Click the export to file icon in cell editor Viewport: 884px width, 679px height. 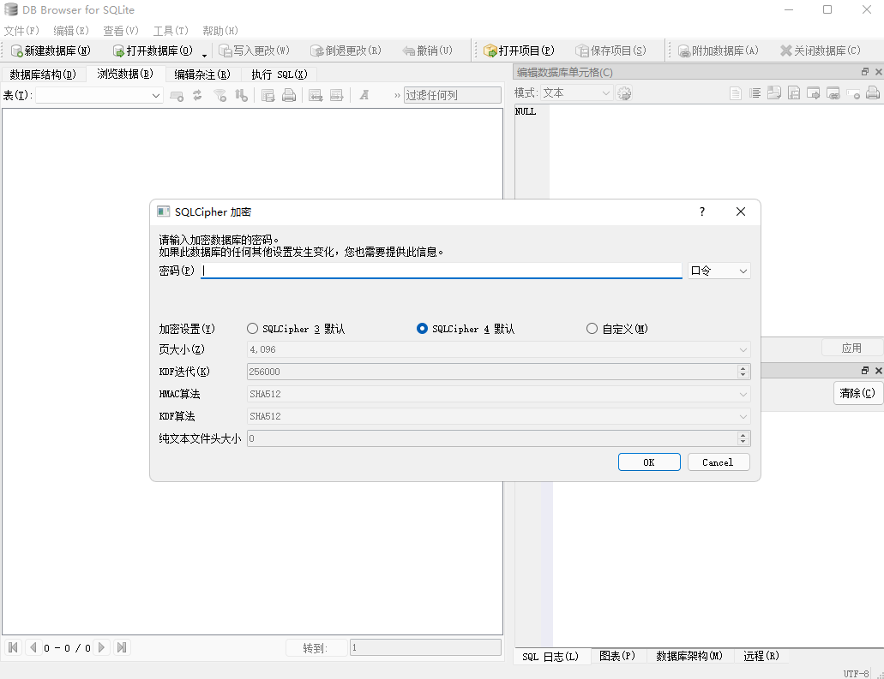(794, 93)
